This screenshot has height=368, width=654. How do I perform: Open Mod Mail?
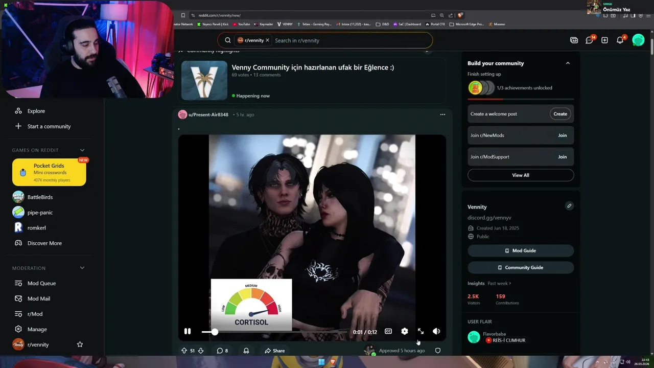(39, 298)
